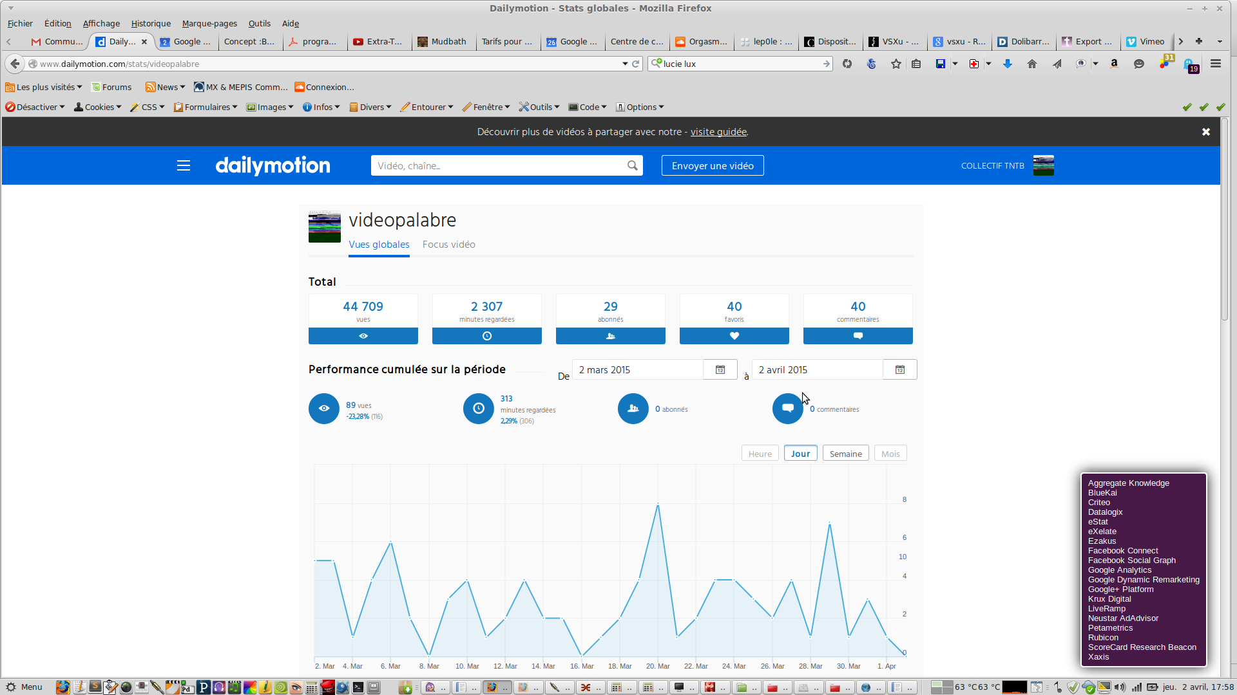Image resolution: width=1237 pixels, height=695 pixels.
Task: Expand the Cookies developer toolbar dropdown
Action: 98,107
